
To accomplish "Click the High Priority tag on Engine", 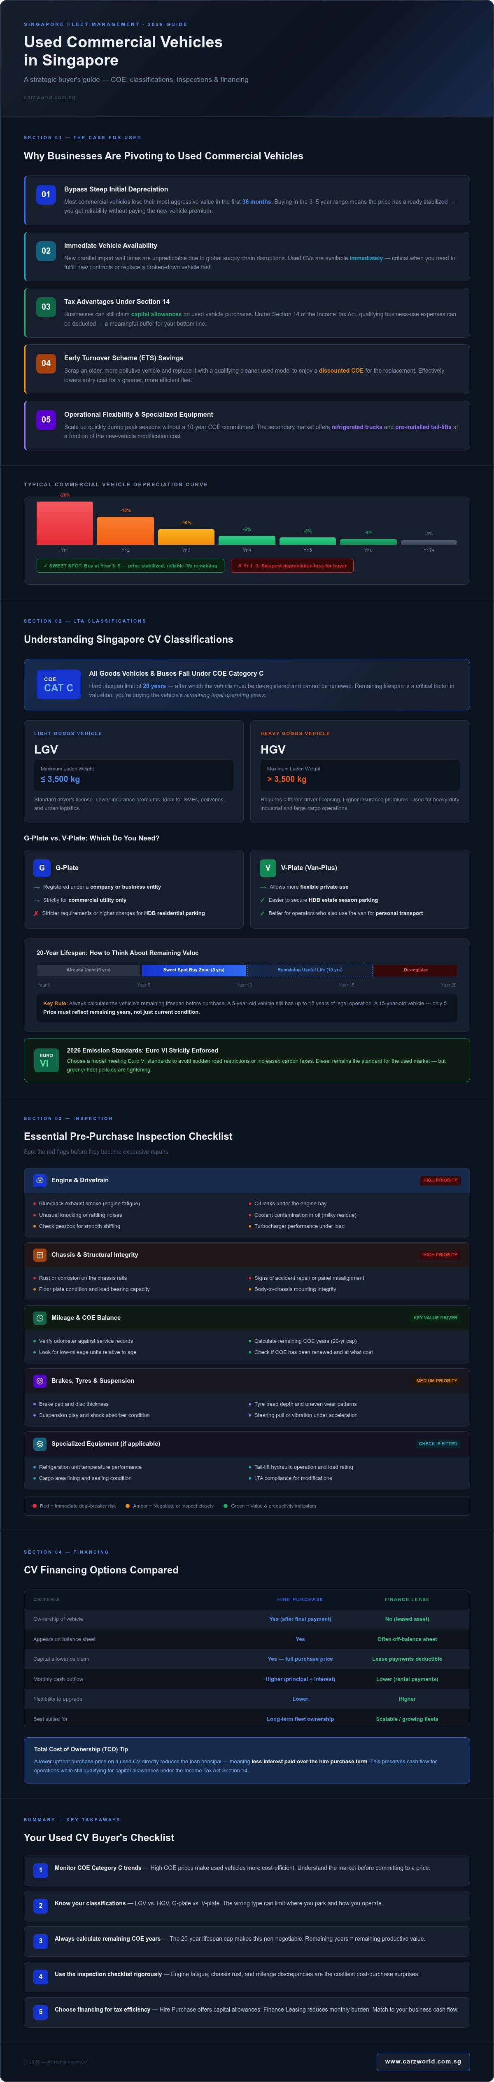I will tap(440, 1180).
